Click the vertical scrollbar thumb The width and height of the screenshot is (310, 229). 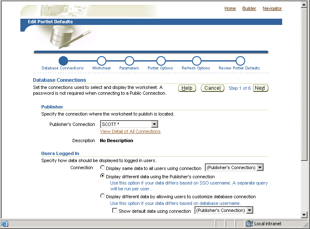(x=304, y=84)
